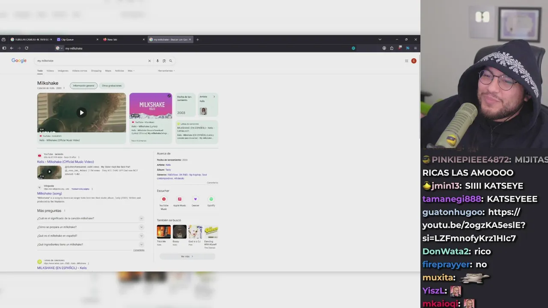Click the R&B/Soul genre link
This screenshot has width=548, height=308.
173,175
